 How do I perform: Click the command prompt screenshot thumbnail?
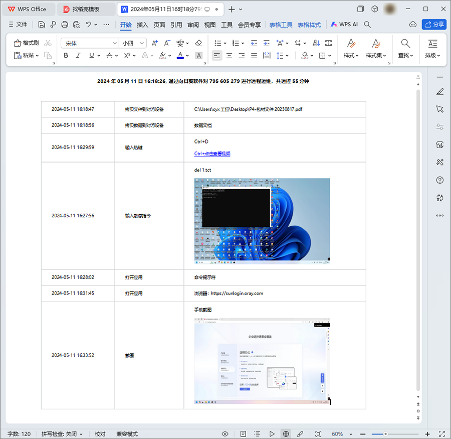262,221
